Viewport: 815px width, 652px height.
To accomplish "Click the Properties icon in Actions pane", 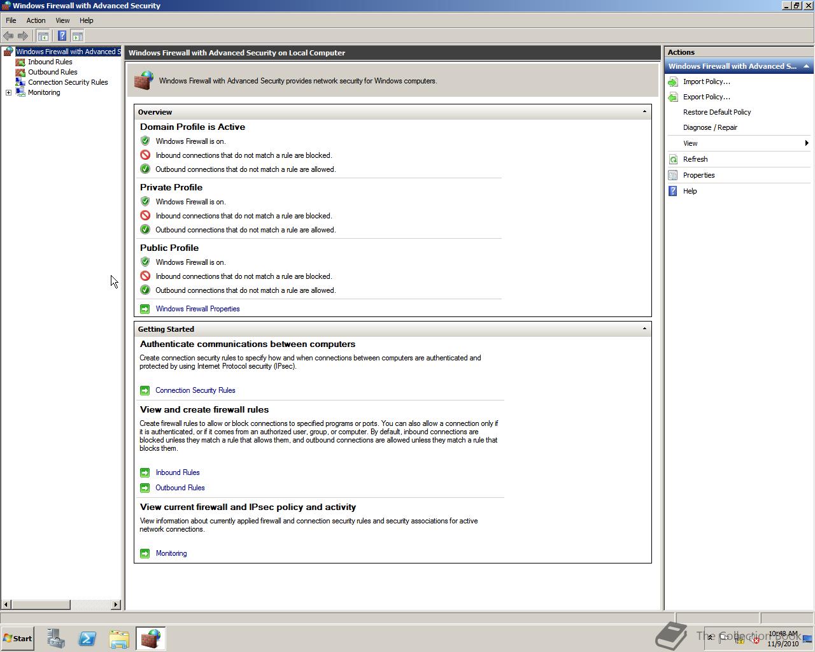I will [673, 175].
